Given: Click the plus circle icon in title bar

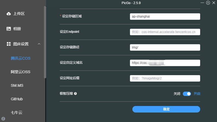Looking at the screenshot, I should click(208, 3).
